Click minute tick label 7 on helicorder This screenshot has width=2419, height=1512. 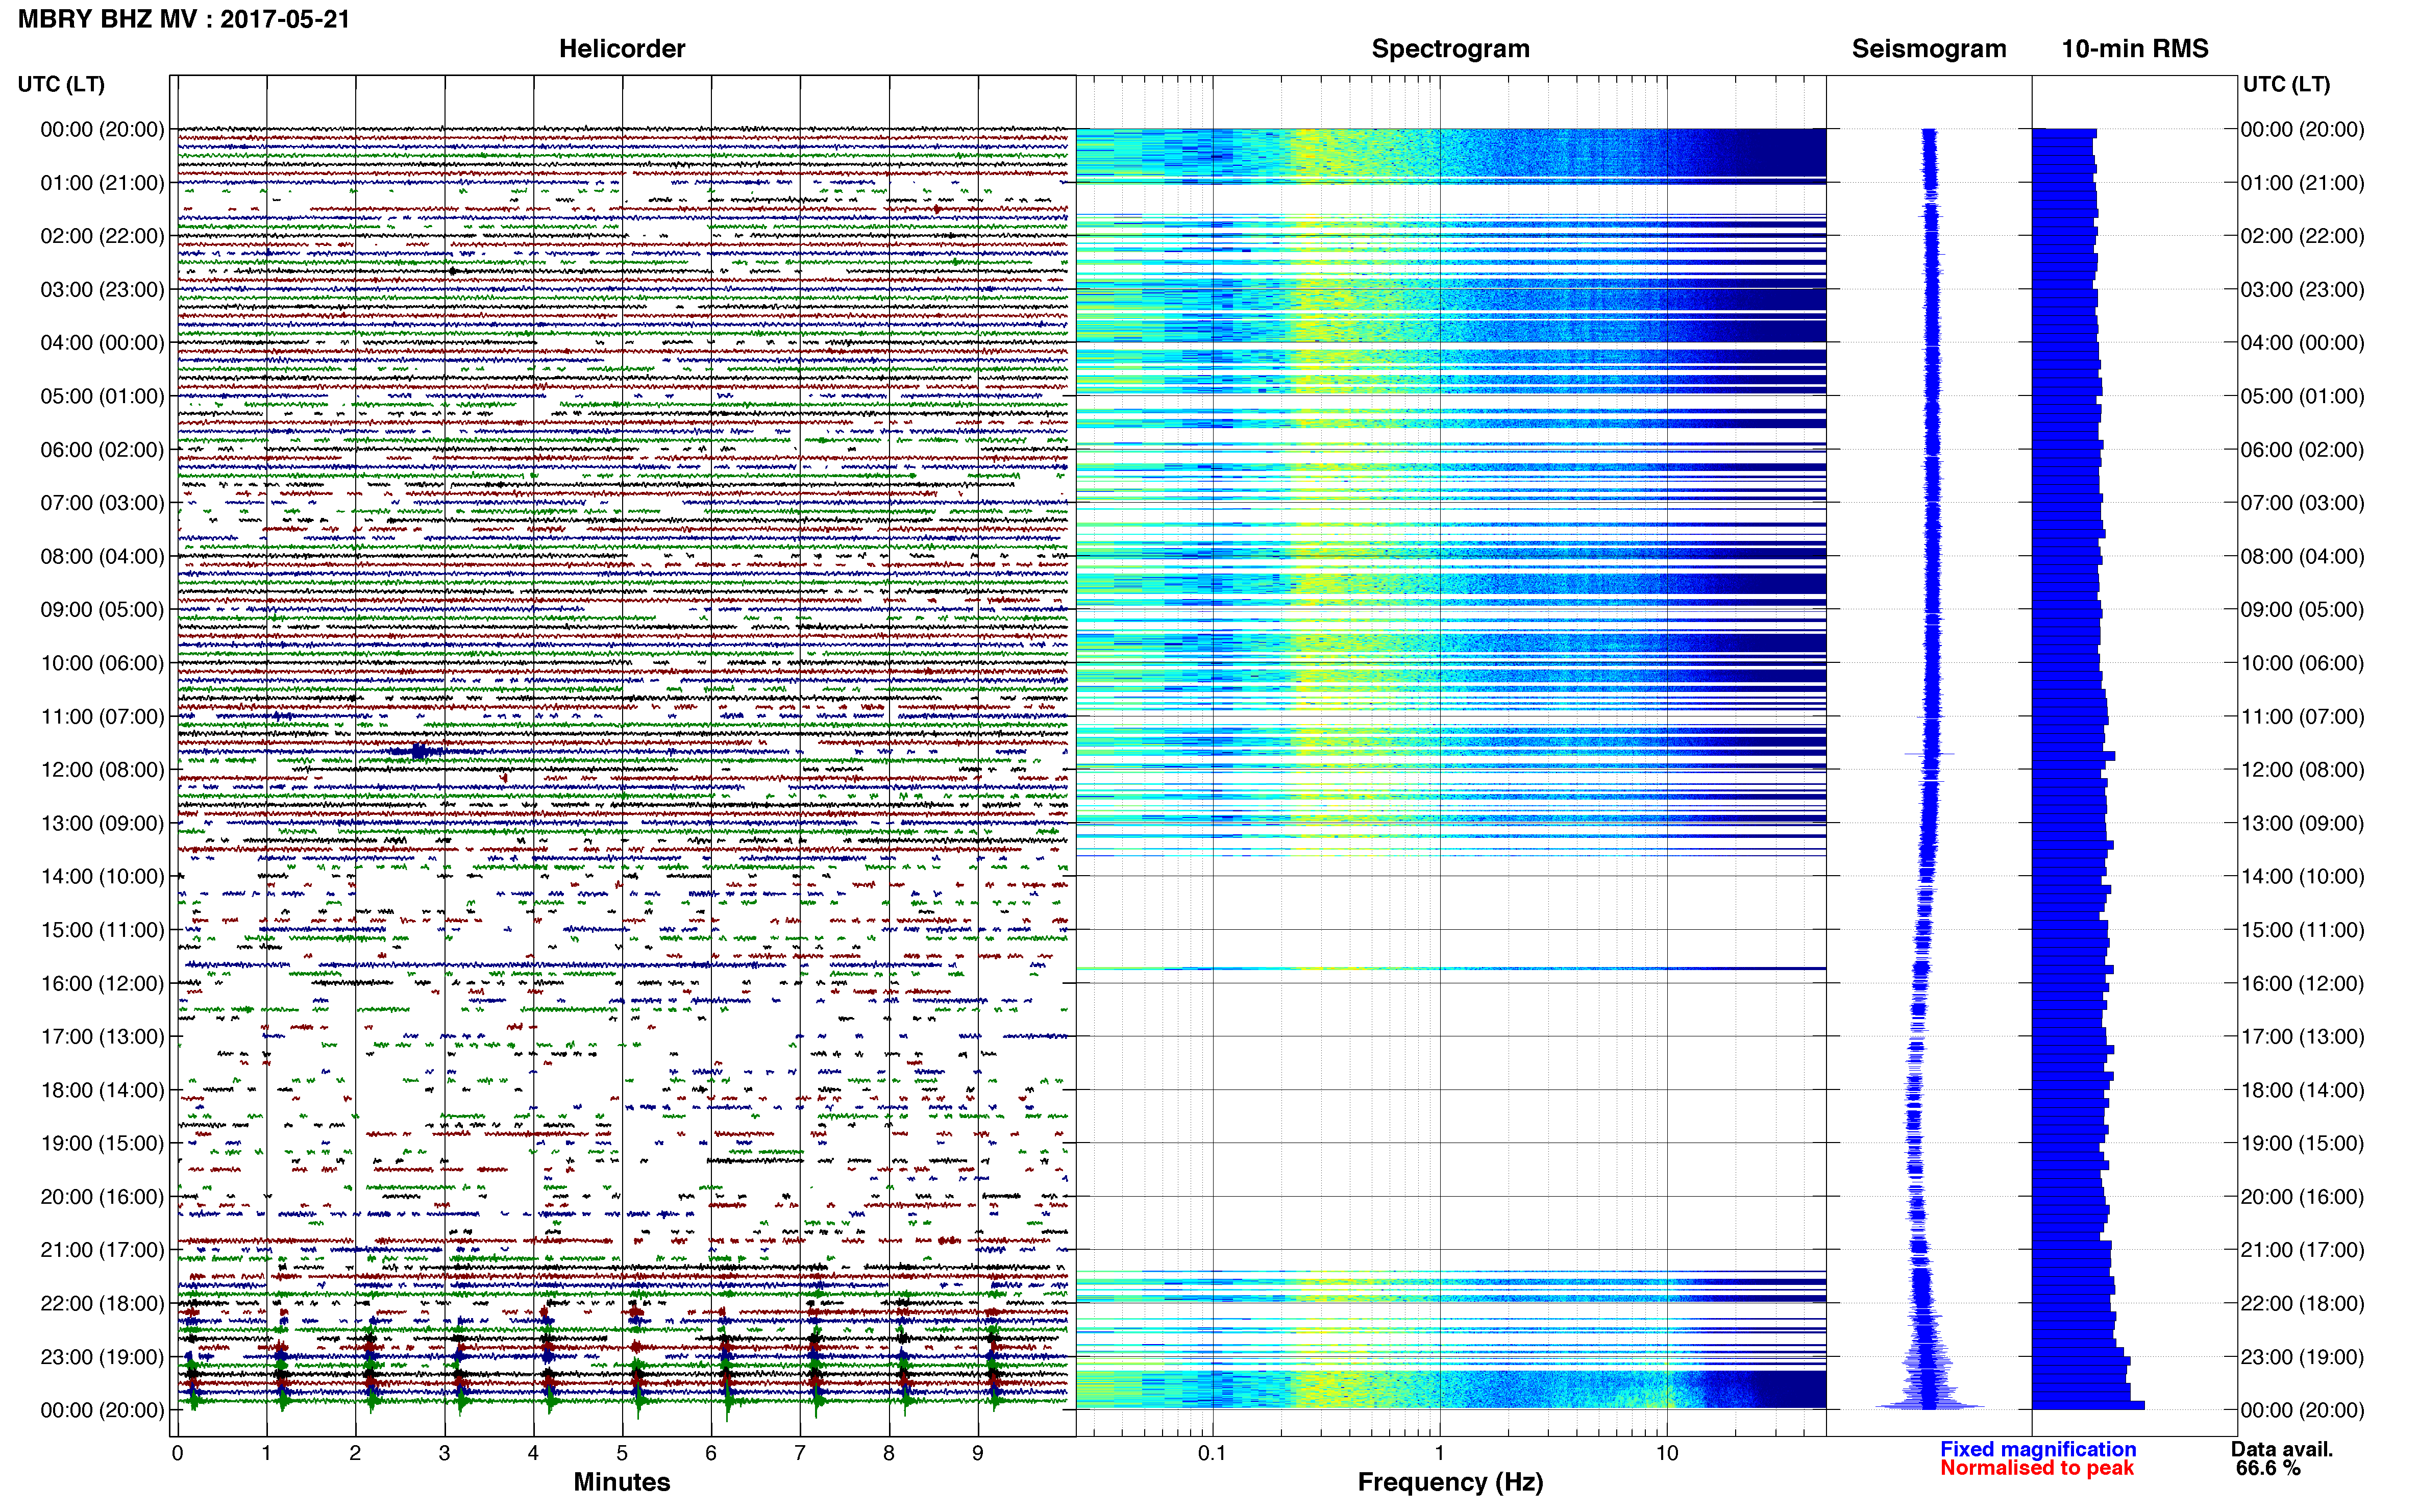(x=800, y=1453)
